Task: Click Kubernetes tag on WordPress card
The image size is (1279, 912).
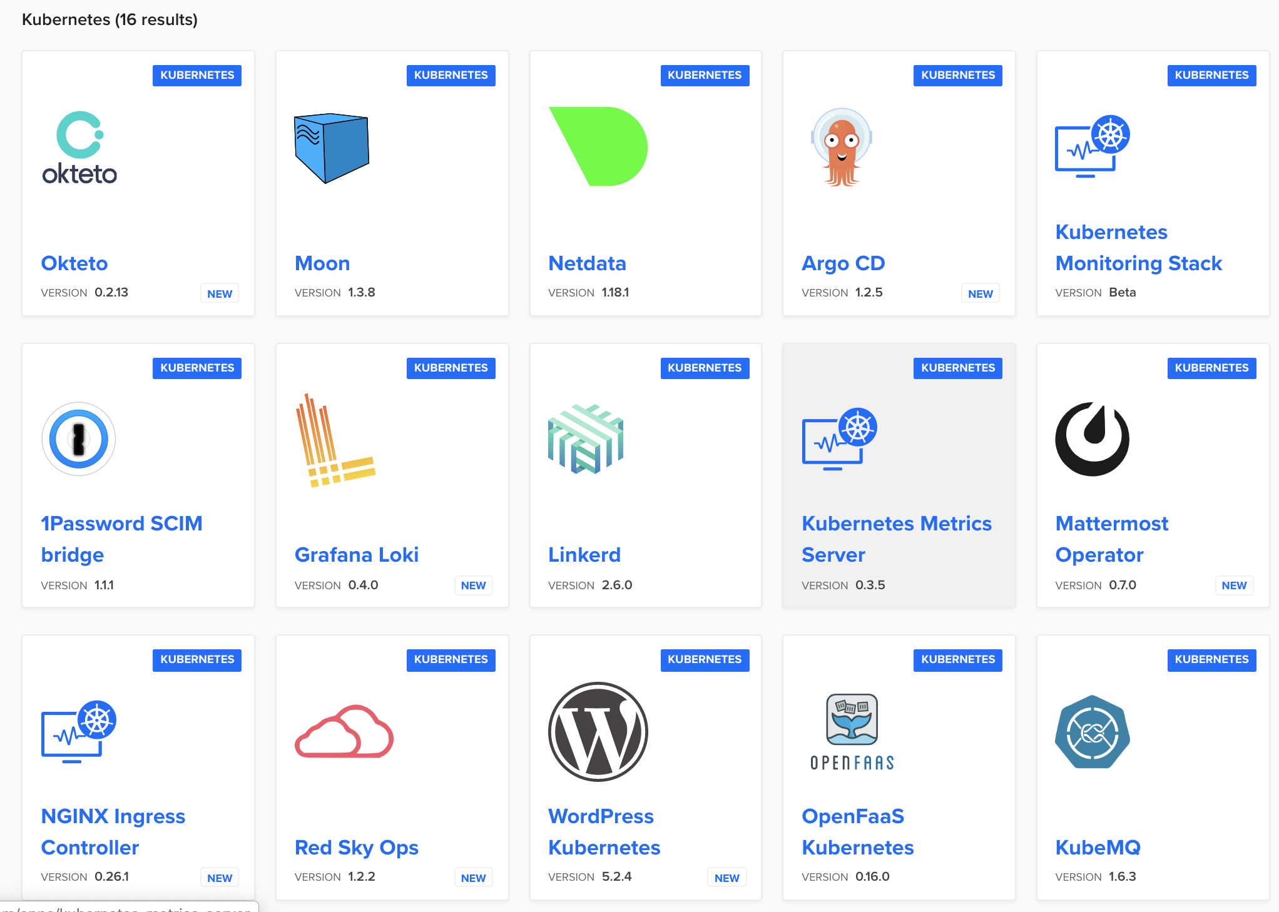Action: [705, 660]
